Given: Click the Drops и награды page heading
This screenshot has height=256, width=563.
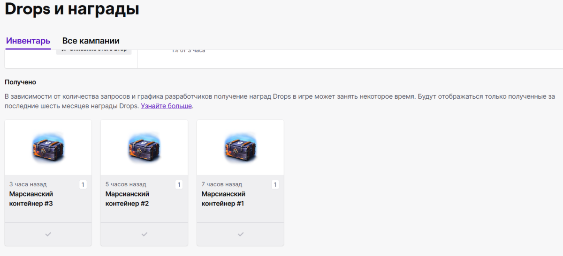Looking at the screenshot, I should click(x=72, y=9).
